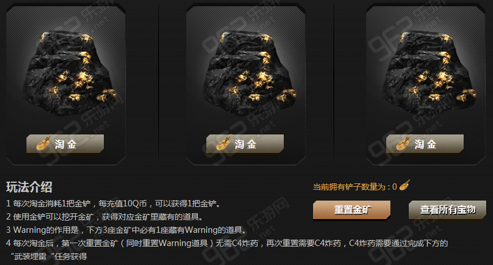Click the 当前拥有铲子数量为 shovel count text

tap(355, 187)
